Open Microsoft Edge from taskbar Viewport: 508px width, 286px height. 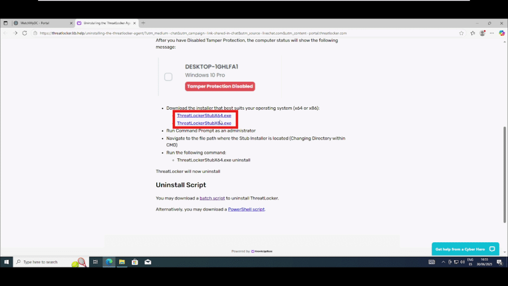pos(109,262)
